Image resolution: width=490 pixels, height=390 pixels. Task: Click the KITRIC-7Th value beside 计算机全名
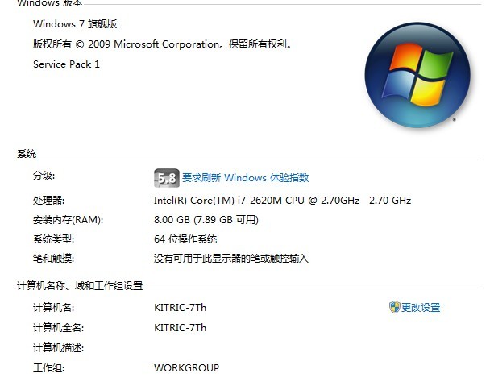point(180,328)
